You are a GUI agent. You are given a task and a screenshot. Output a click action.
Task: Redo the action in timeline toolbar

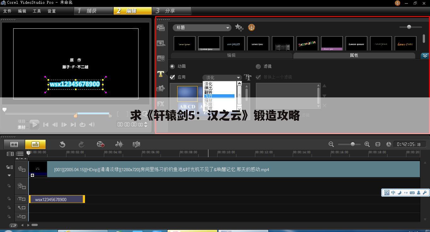(81, 144)
